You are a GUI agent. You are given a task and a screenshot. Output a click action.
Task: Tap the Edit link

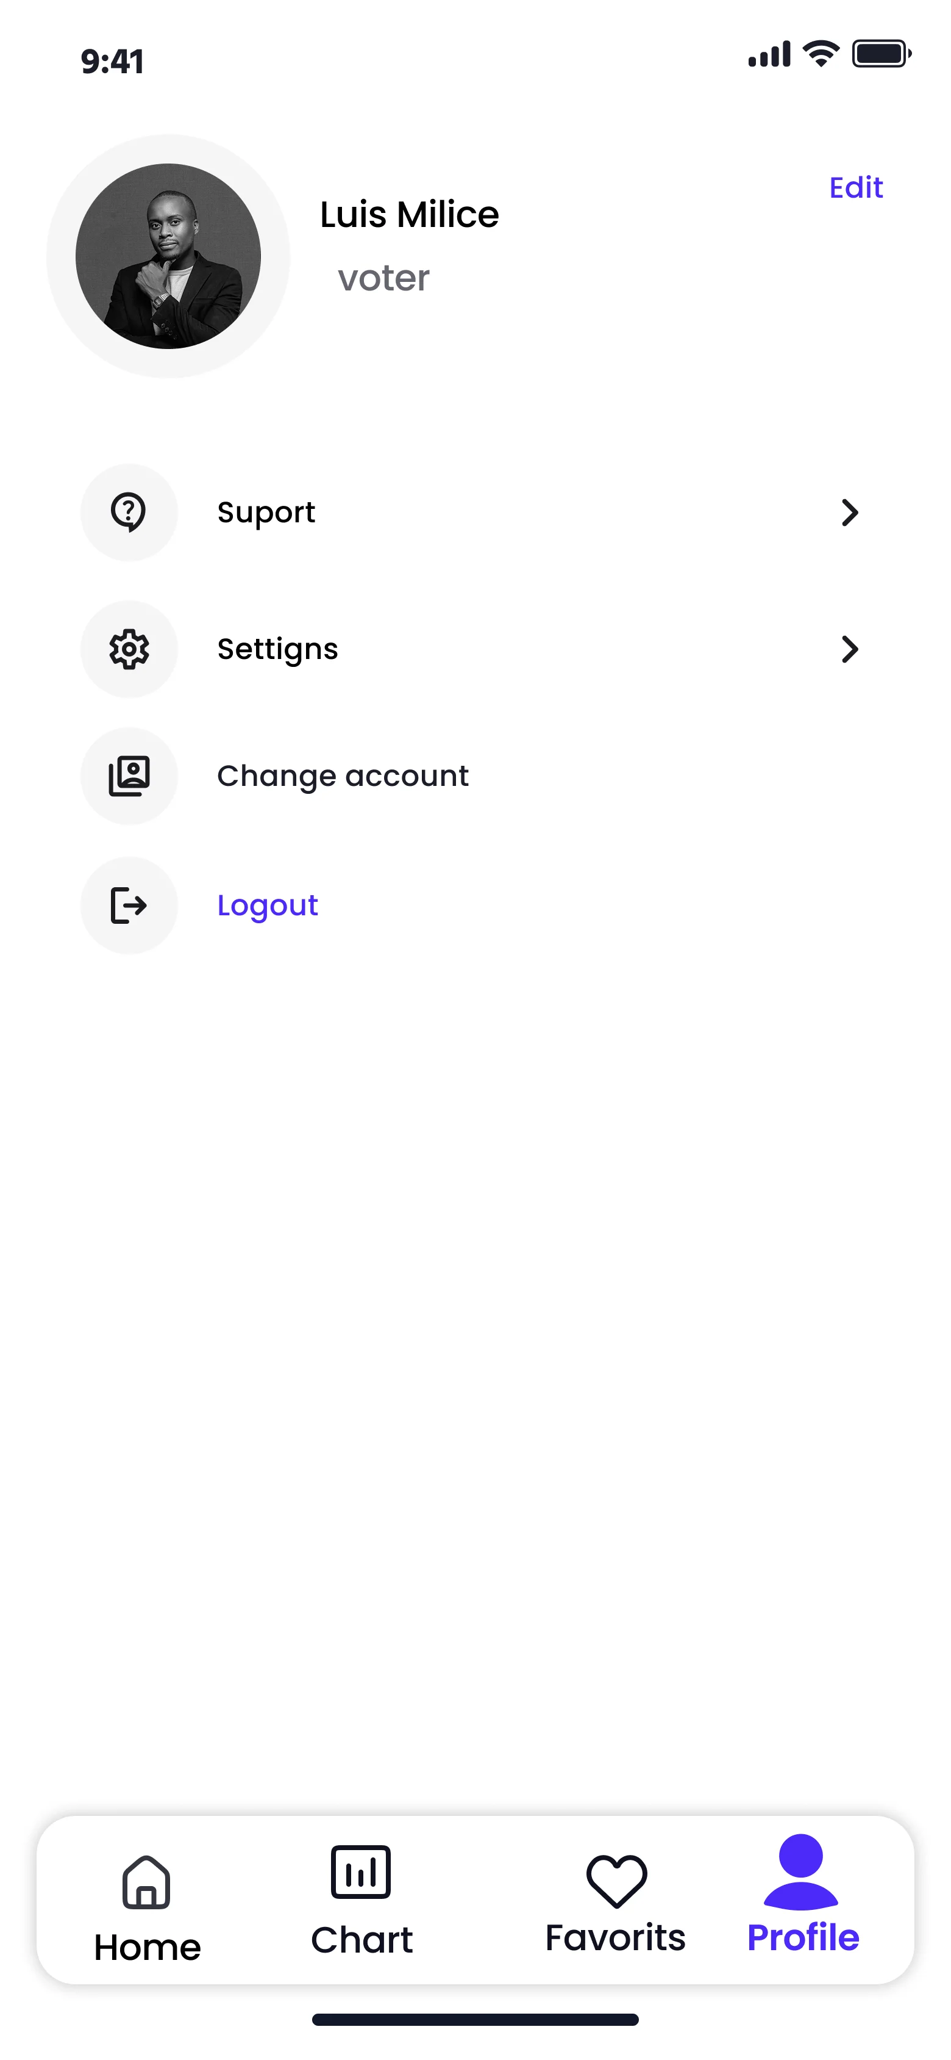pyautogui.click(x=855, y=187)
